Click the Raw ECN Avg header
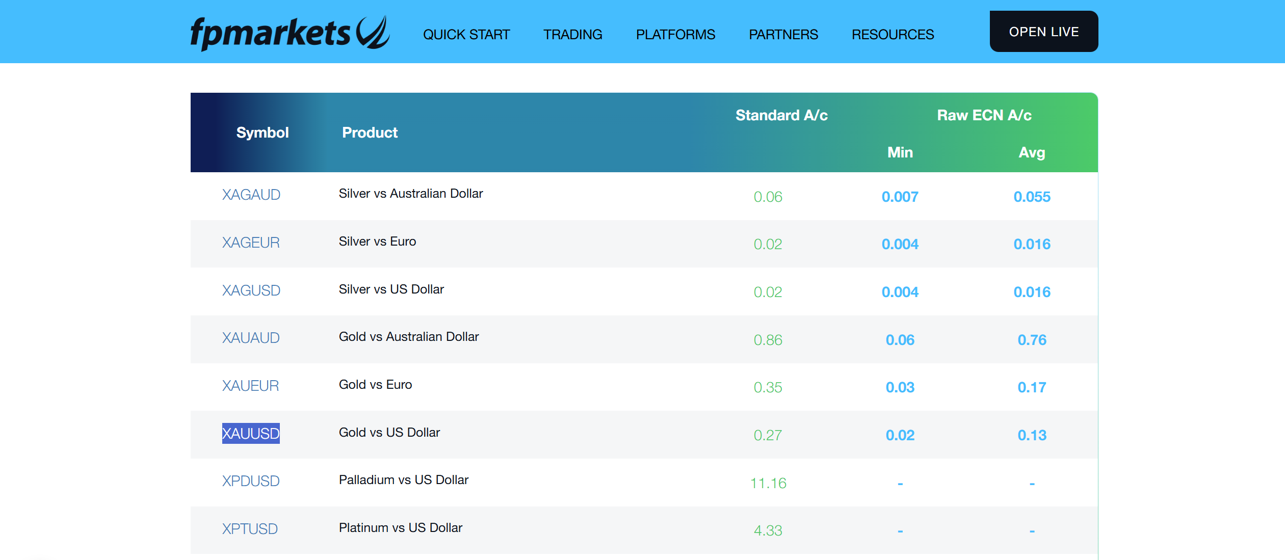The width and height of the screenshot is (1285, 560). point(1032,152)
